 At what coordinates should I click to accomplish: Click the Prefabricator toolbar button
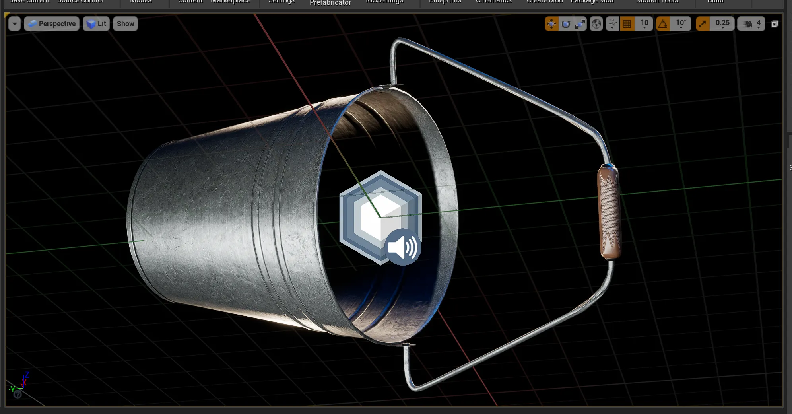pyautogui.click(x=330, y=3)
